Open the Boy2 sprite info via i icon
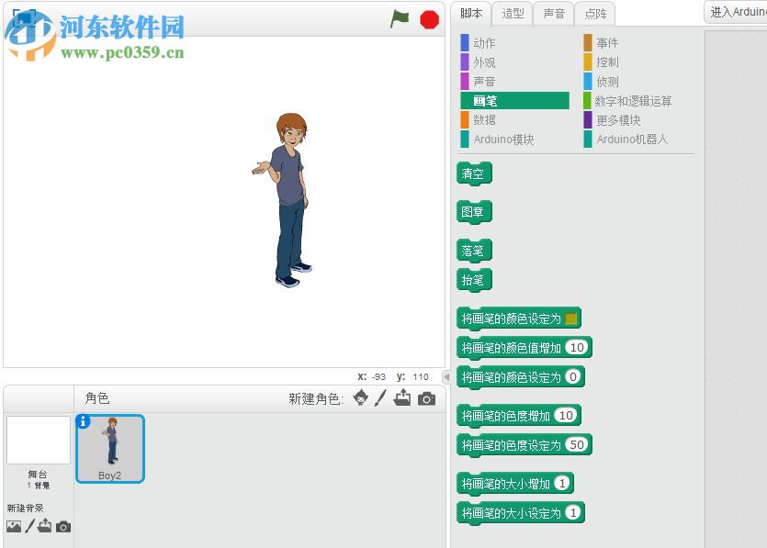 coord(85,424)
